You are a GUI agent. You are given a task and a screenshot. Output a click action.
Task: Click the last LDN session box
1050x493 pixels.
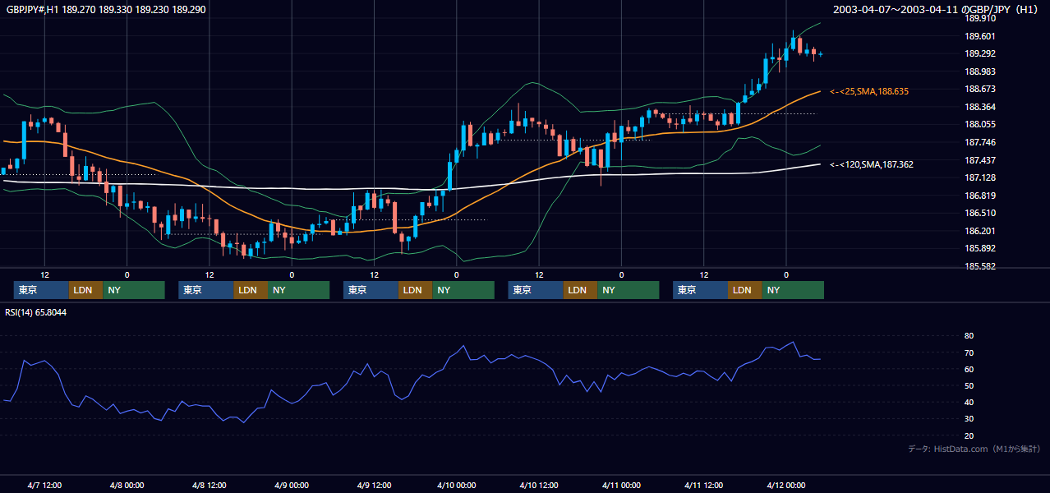click(x=745, y=290)
